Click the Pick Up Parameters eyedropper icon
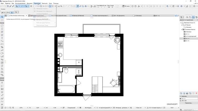The width and height of the screenshot is (198, 111). [11, 6]
